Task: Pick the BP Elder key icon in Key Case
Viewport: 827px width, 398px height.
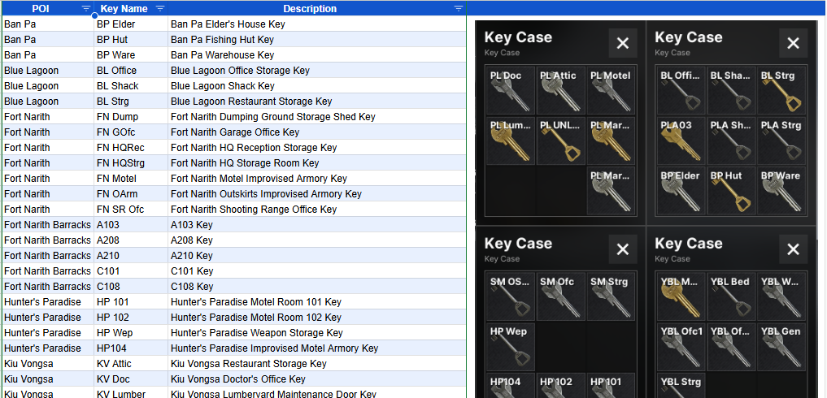Action: (681, 191)
